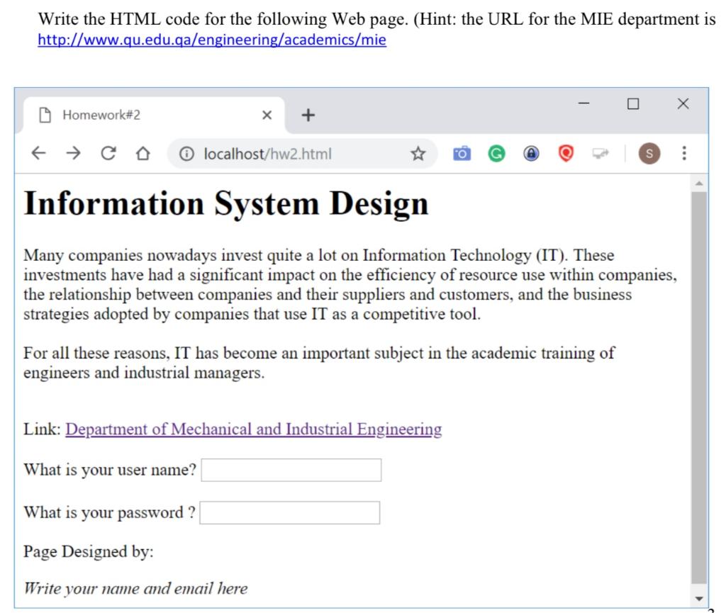
Task: Click the page scrollbar up arrow
Action: 699,184
